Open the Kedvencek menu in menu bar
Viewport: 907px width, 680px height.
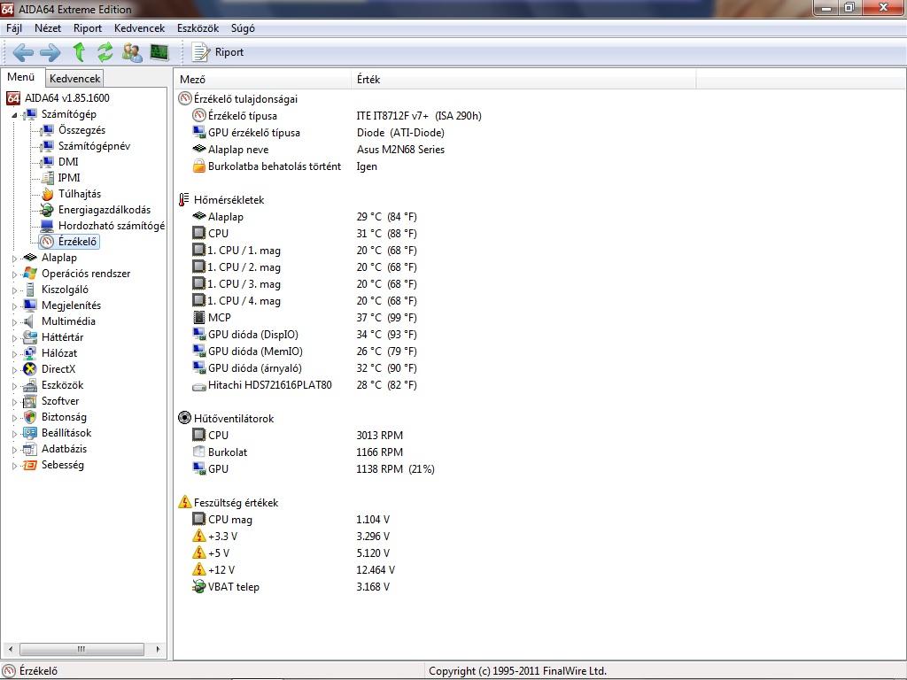(x=139, y=28)
